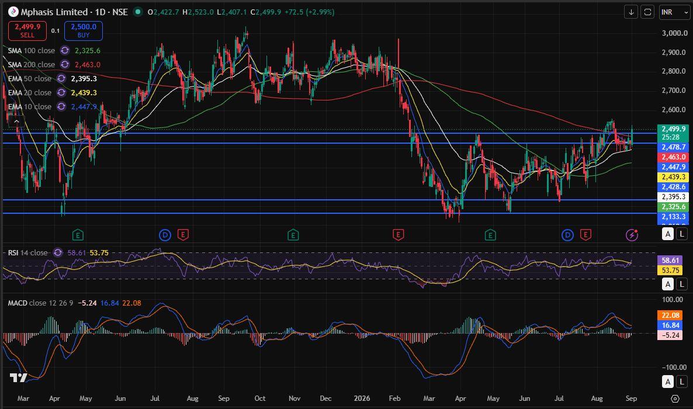Click the green market status dot
The height and width of the screenshot is (409, 693).
138,12
